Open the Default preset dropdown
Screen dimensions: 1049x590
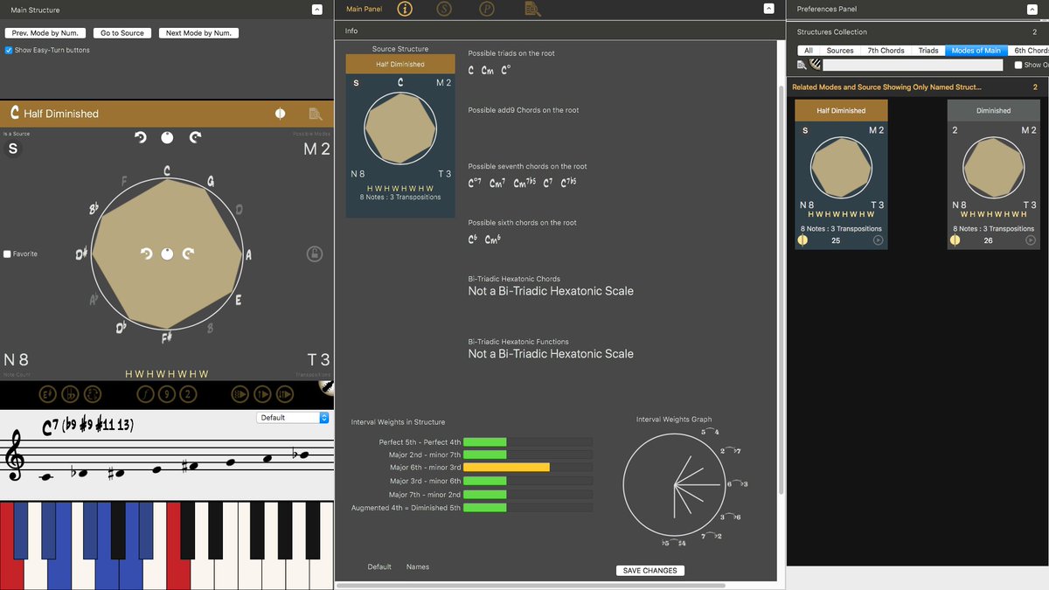(x=293, y=417)
